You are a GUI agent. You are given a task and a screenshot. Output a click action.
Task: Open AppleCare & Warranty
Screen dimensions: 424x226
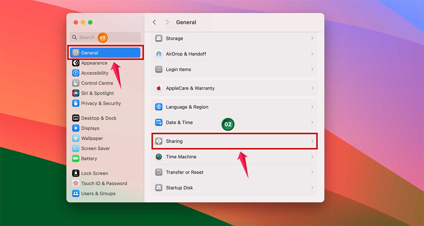pyautogui.click(x=235, y=88)
